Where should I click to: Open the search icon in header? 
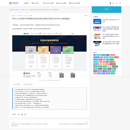(x=116, y=3)
